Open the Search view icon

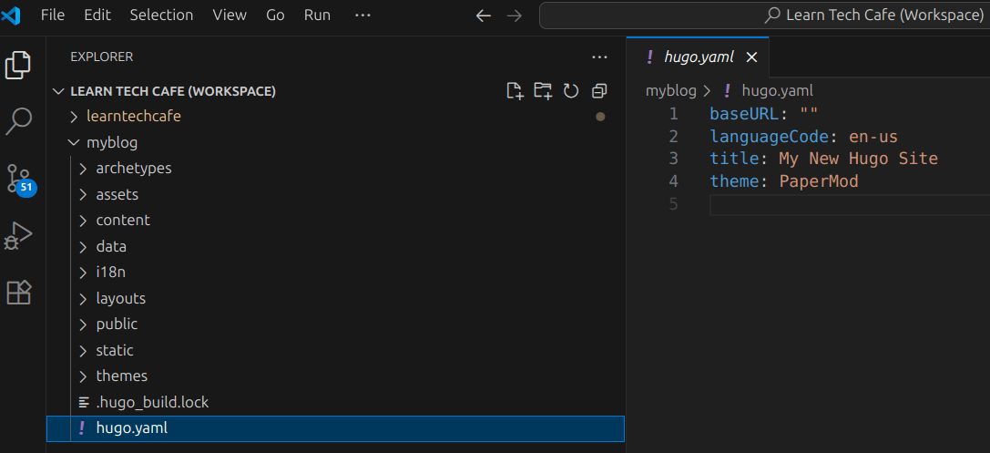point(18,121)
